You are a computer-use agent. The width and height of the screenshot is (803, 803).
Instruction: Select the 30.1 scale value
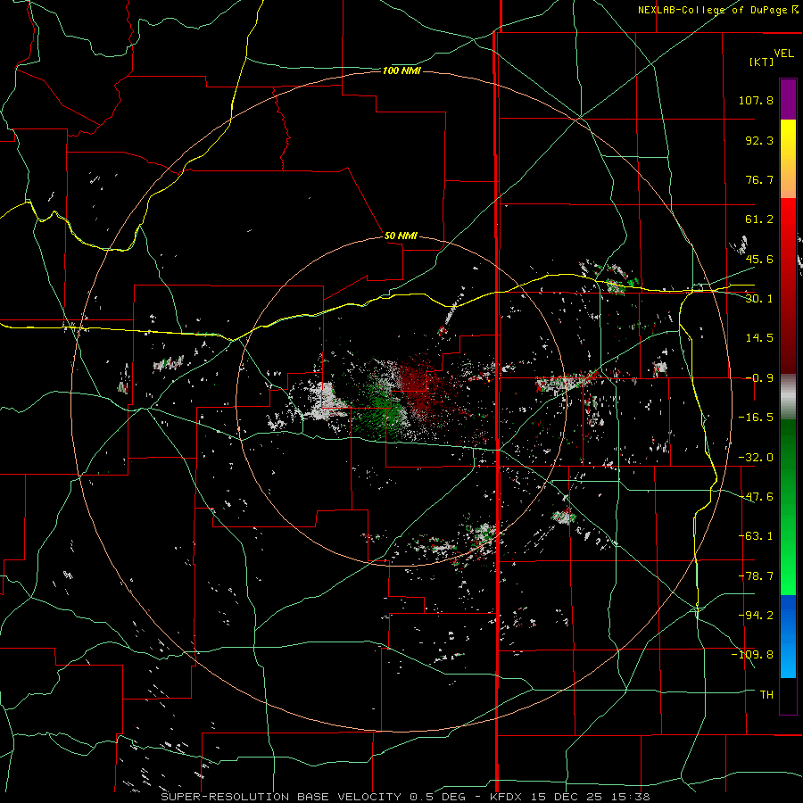pos(759,299)
